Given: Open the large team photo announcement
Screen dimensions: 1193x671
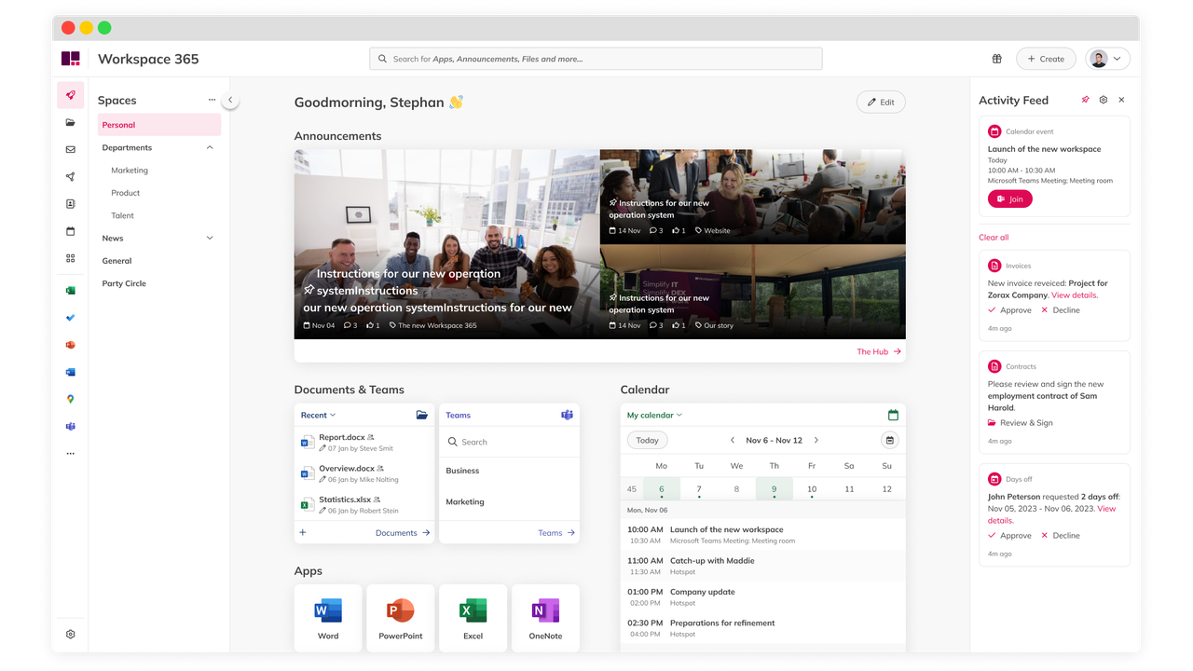Looking at the screenshot, I should (446, 244).
